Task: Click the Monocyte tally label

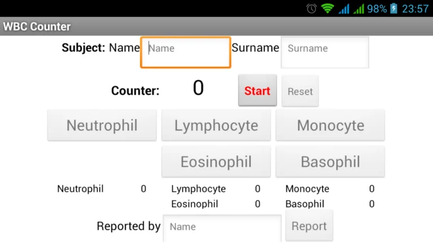Action: [x=307, y=189]
